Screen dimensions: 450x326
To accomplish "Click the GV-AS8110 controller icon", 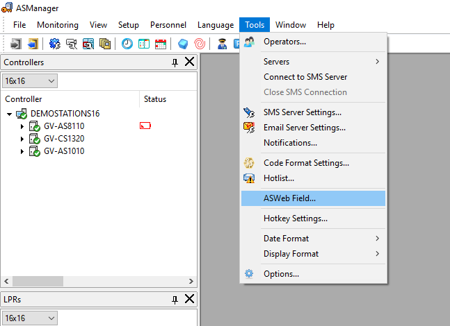I will tap(35, 126).
